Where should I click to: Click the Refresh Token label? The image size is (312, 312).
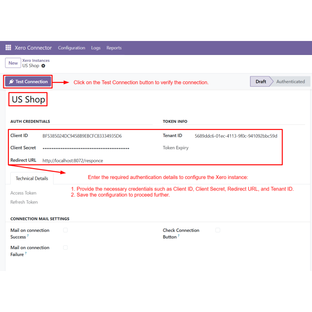[24, 202]
